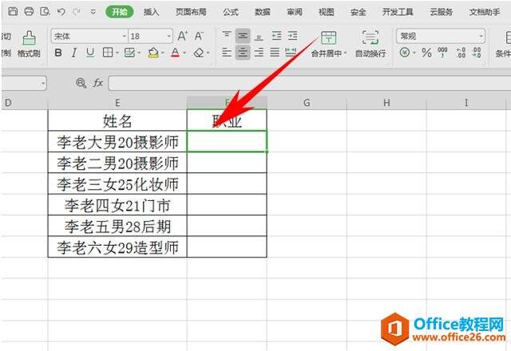This screenshot has width=511, height=351.
Task: Open the currency format dropdown arrow
Action: point(414,53)
